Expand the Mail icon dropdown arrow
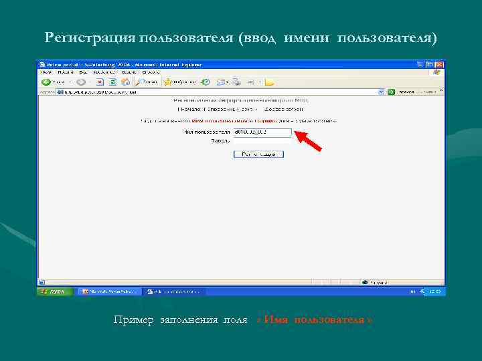The height and width of the screenshot is (361, 482). pyautogui.click(x=227, y=82)
